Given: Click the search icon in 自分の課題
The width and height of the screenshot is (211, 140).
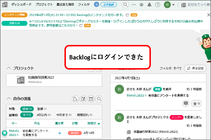Looking at the screenshot, I should (x=99, y=99).
